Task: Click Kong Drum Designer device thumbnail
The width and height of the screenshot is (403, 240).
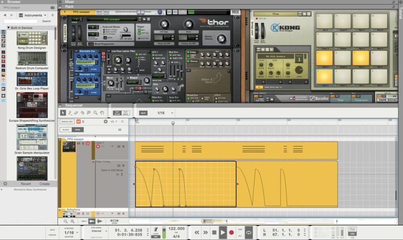Action: coord(32,38)
